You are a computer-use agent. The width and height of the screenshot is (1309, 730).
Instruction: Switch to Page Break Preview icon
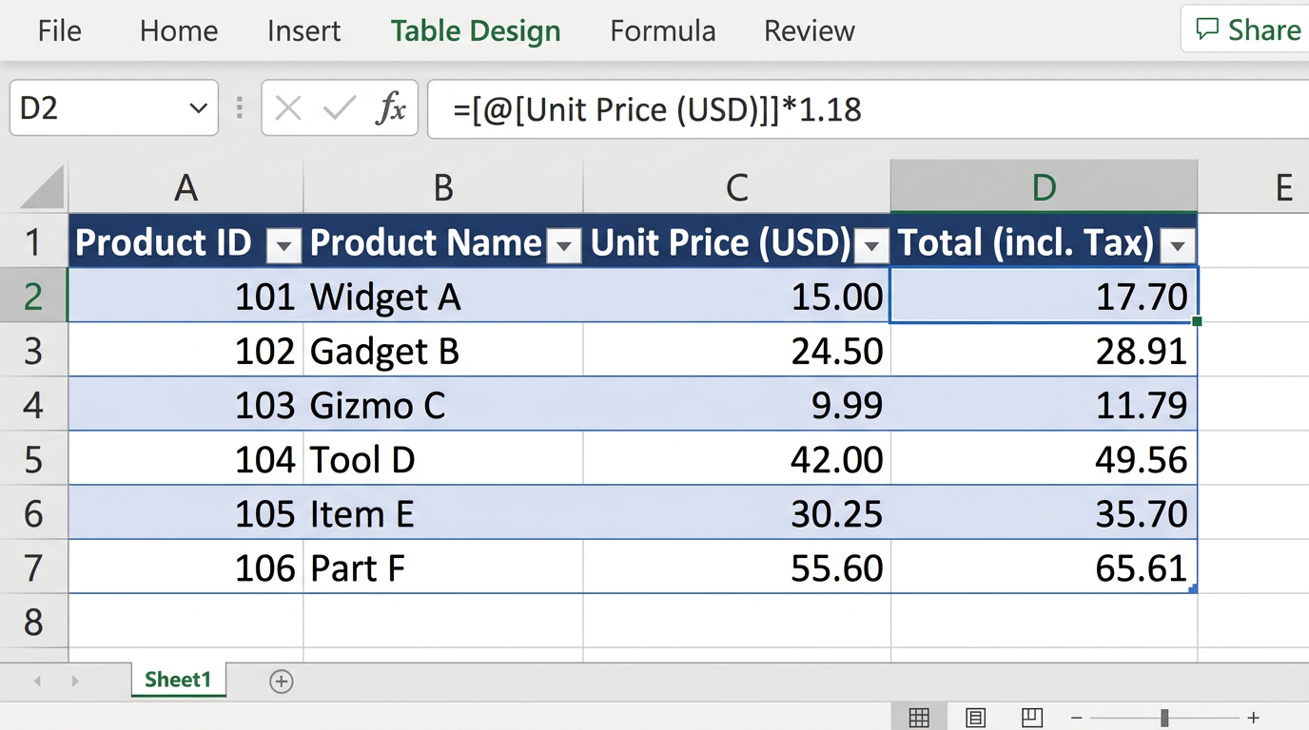click(1031, 718)
